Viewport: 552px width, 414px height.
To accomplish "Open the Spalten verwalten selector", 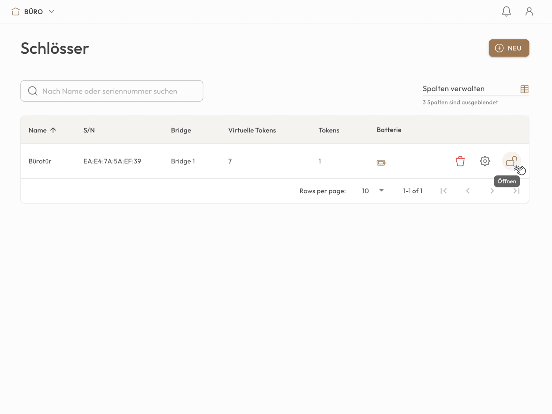I will tap(469, 89).
